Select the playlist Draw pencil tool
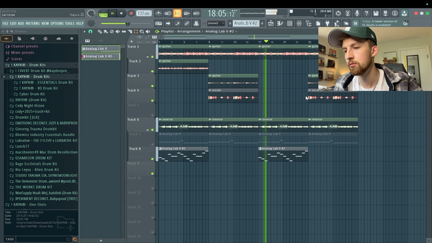The width and height of the screenshot is (432, 243). point(100,31)
